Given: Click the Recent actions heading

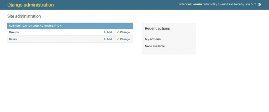Looking at the screenshot, I should pyautogui.click(x=157, y=28).
